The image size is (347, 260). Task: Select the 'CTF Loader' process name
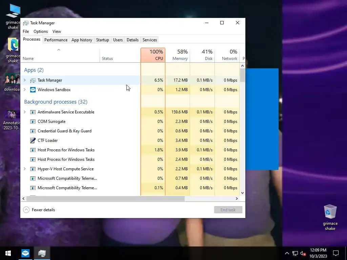click(x=47, y=140)
